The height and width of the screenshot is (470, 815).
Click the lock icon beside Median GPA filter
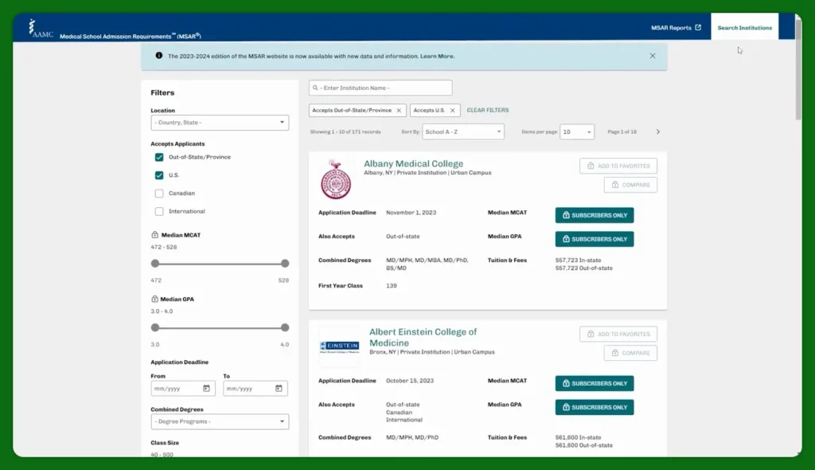154,299
